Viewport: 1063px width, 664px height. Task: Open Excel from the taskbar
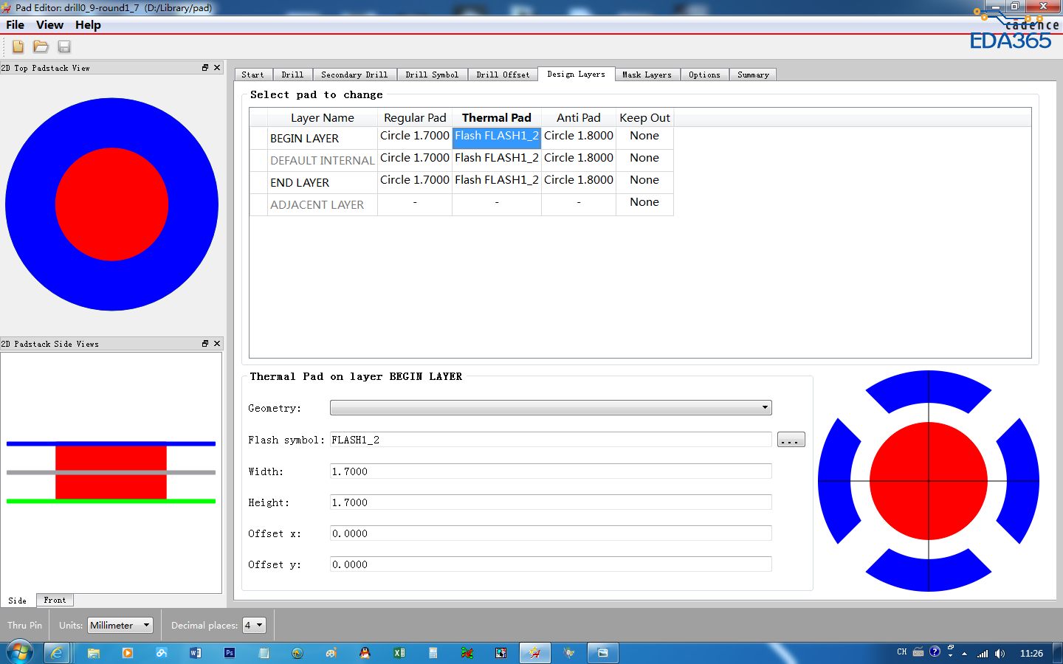point(399,653)
